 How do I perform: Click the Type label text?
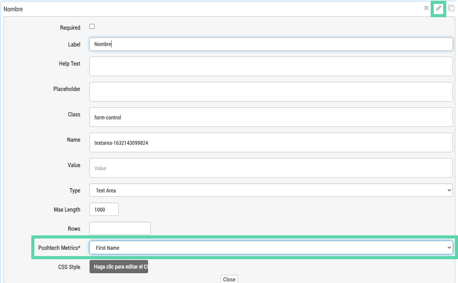(x=75, y=190)
